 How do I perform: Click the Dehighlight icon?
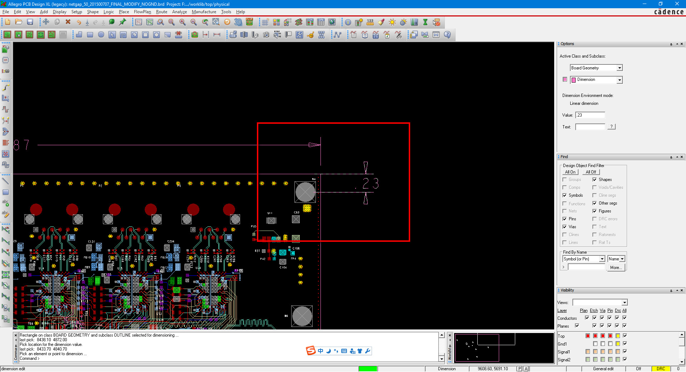pyautogui.click(x=403, y=22)
